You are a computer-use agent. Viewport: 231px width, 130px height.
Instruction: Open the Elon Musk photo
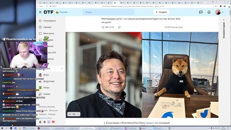point(104,75)
